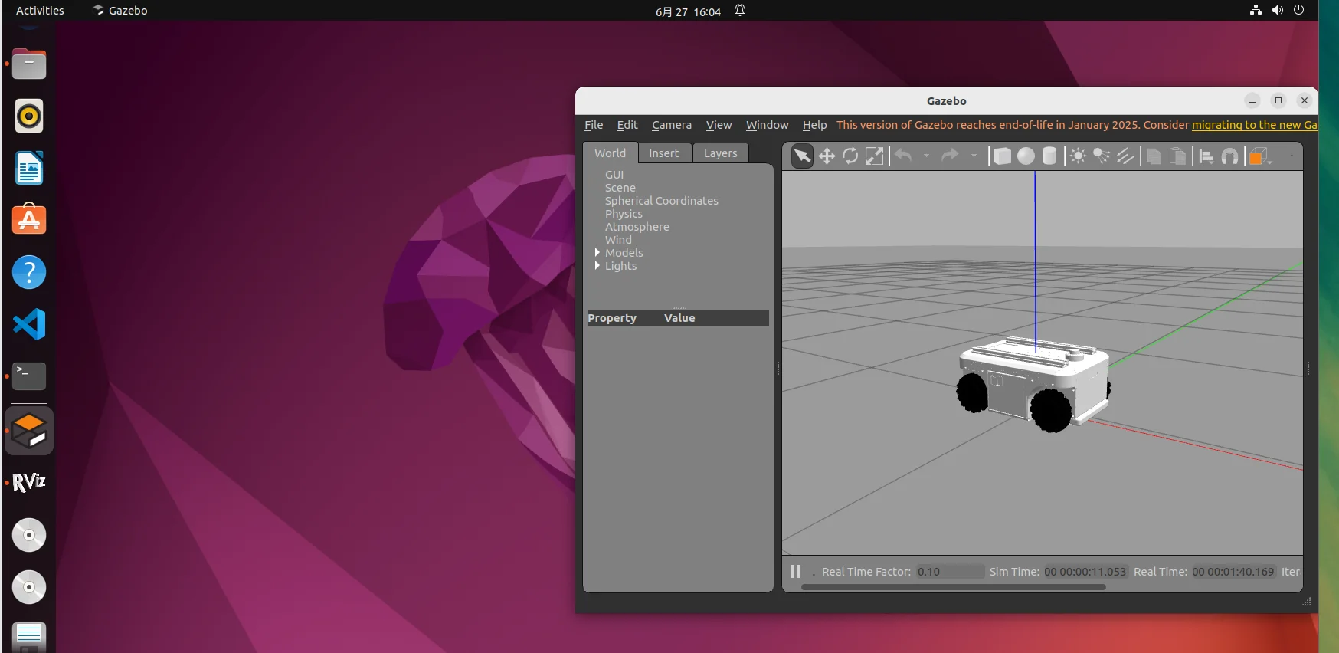Open the redo history dropdown arrow
The width and height of the screenshot is (1339, 653).
pos(974,156)
